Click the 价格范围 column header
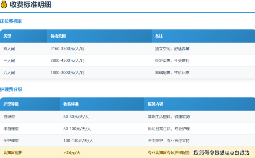 coord(58,36)
